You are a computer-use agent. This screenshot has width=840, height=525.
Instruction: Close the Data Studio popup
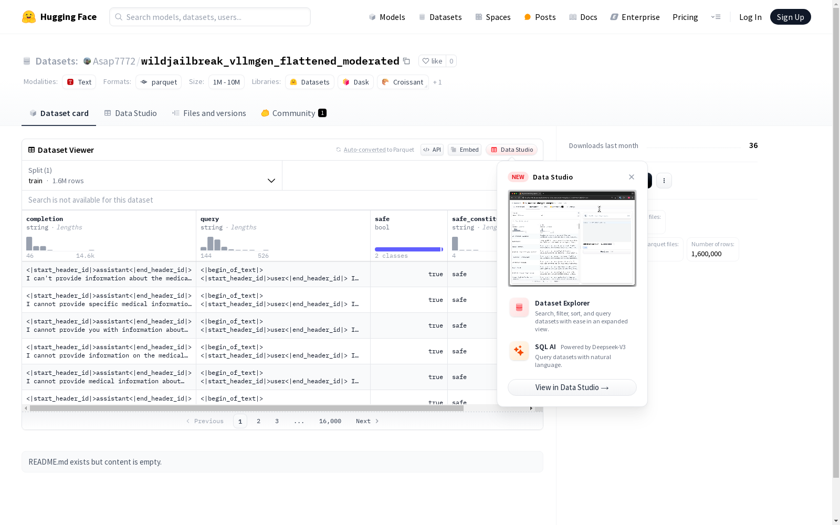(x=632, y=177)
